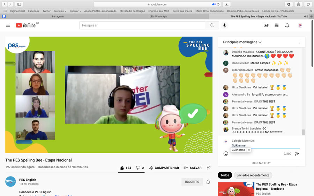Open Safari downloads icon
The height and width of the screenshot is (196, 314).
[289, 4]
